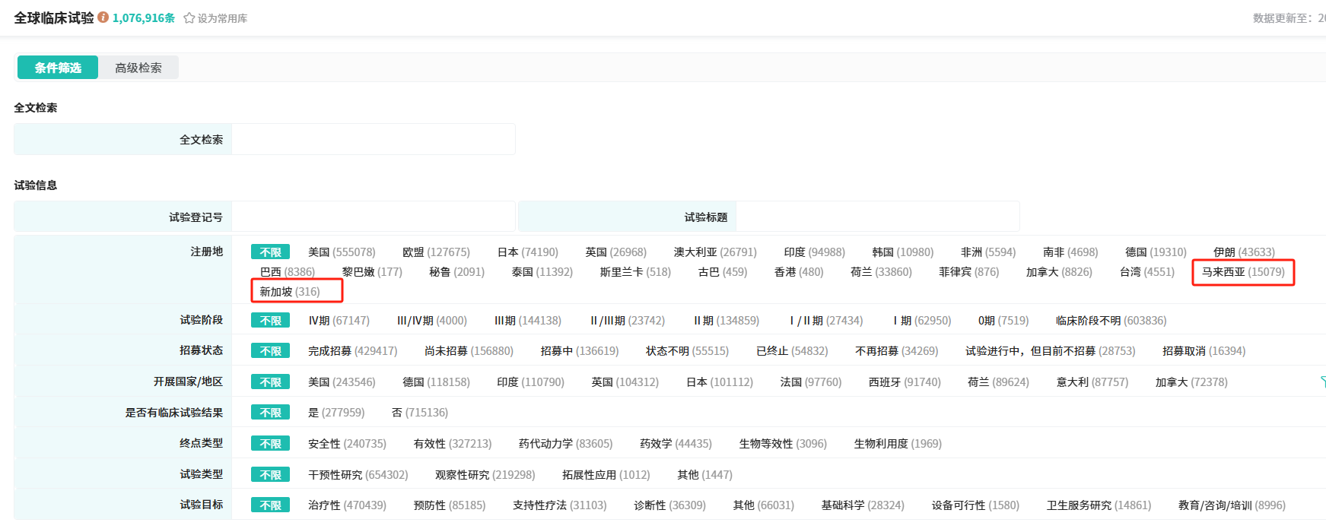The height and width of the screenshot is (532, 1326).
Task: Filter recruitment by 招募中 (136619)
Action: (x=580, y=351)
